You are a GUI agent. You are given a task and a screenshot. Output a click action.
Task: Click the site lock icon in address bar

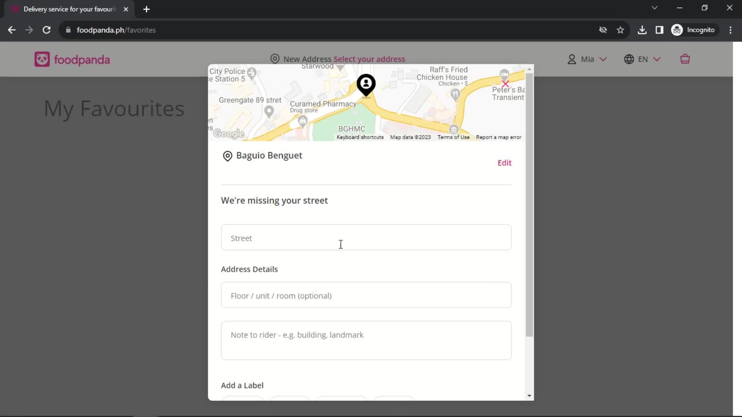pos(68,30)
